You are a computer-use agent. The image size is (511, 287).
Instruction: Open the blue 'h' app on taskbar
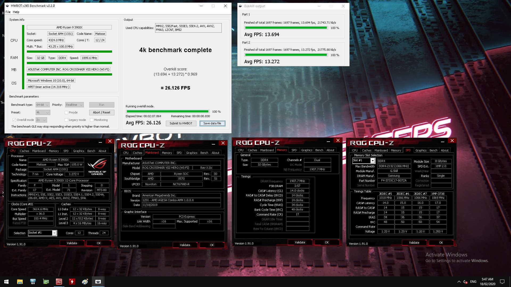coord(33,282)
